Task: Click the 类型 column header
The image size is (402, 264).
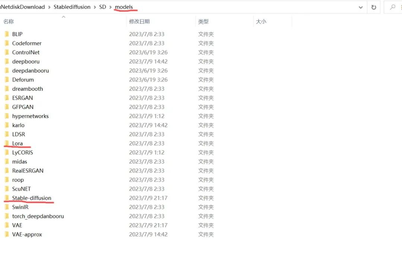Action: click(x=204, y=21)
